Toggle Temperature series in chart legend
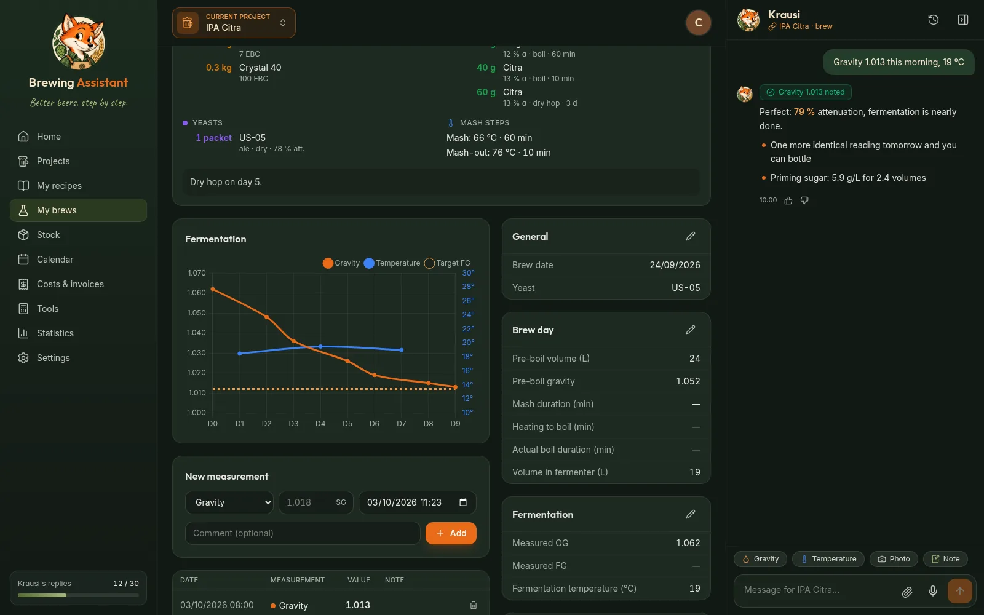984x615 pixels. [392, 263]
